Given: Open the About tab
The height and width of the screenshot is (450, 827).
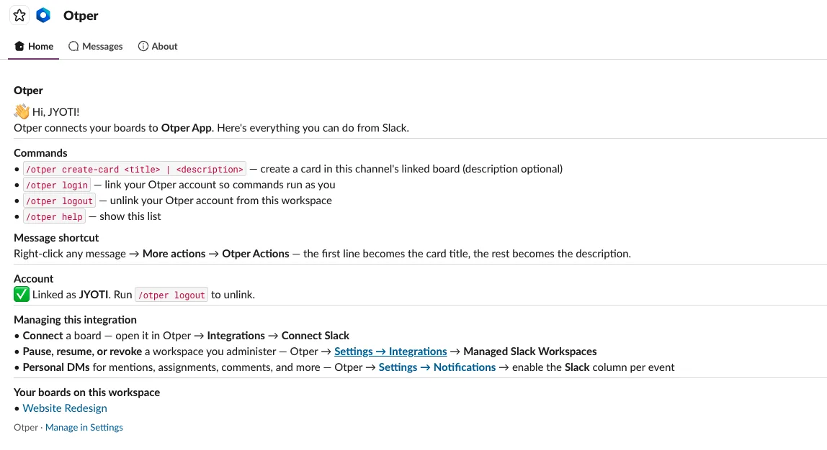Looking at the screenshot, I should coord(158,46).
